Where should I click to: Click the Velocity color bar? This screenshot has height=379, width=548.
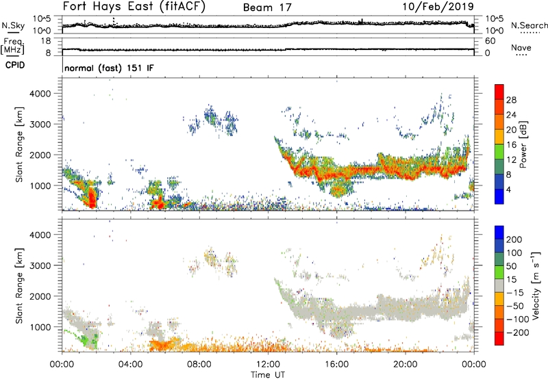(x=499, y=285)
